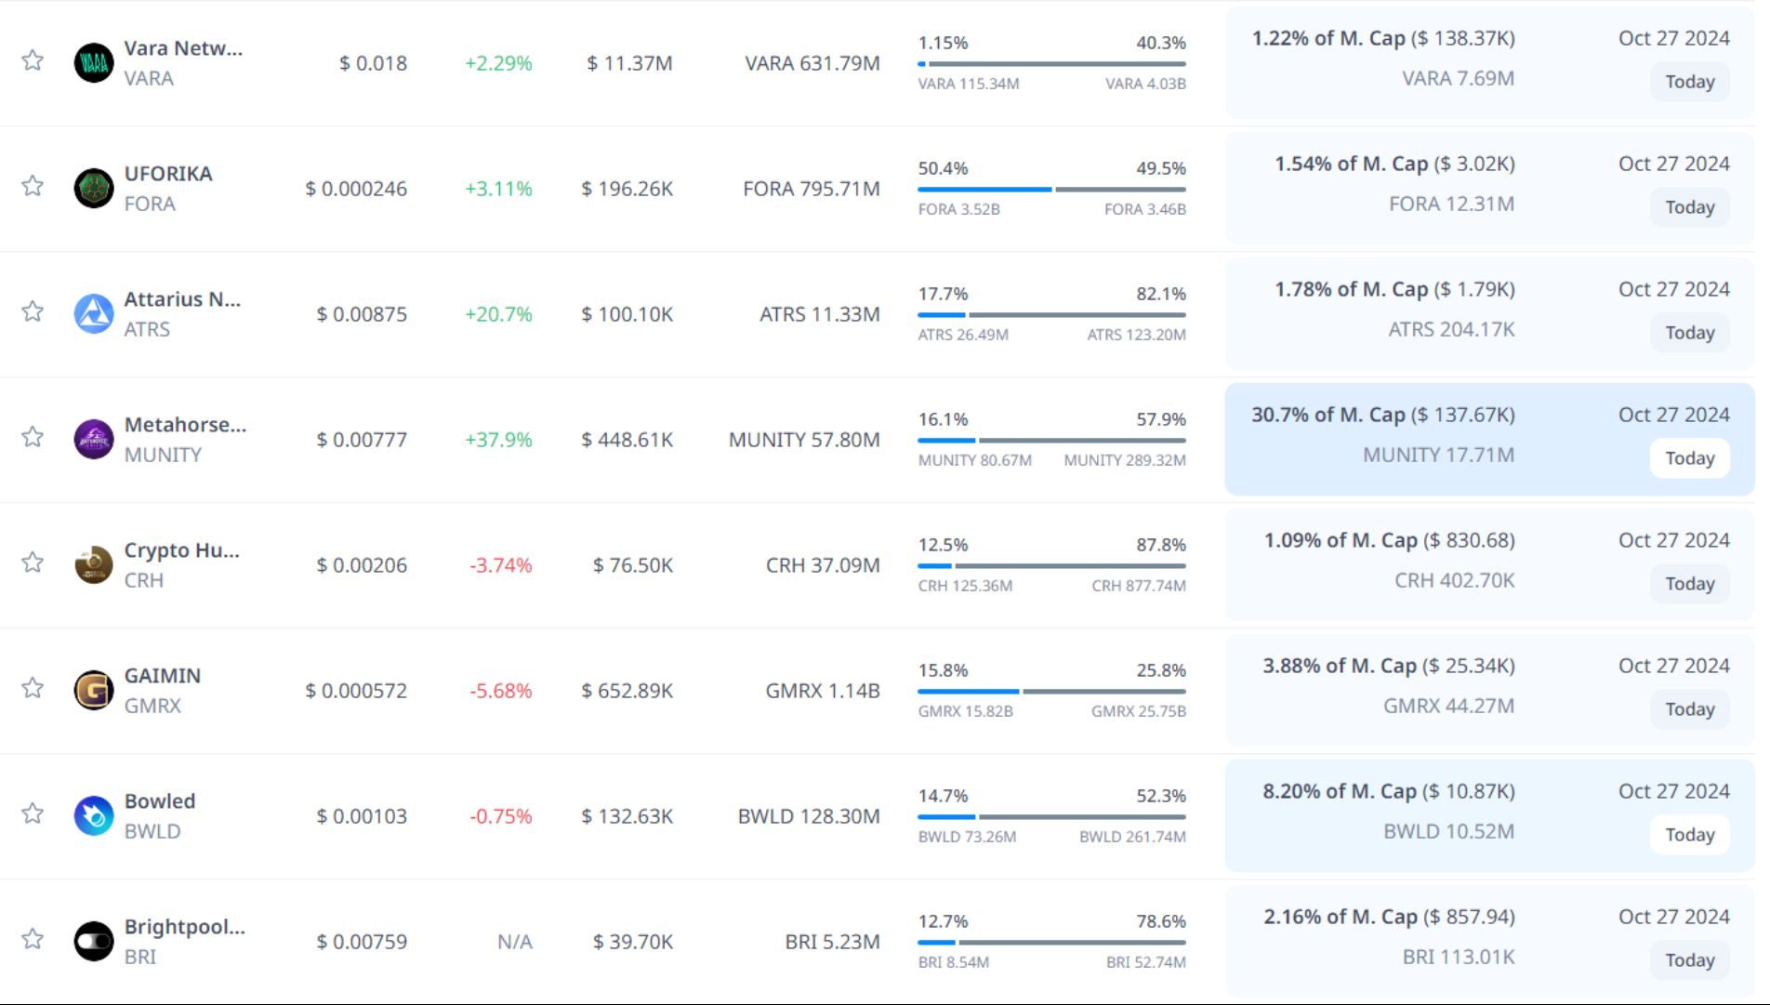The width and height of the screenshot is (1770, 1005).
Task: Star the GAIMIN row as favorite
Action: coord(33,688)
